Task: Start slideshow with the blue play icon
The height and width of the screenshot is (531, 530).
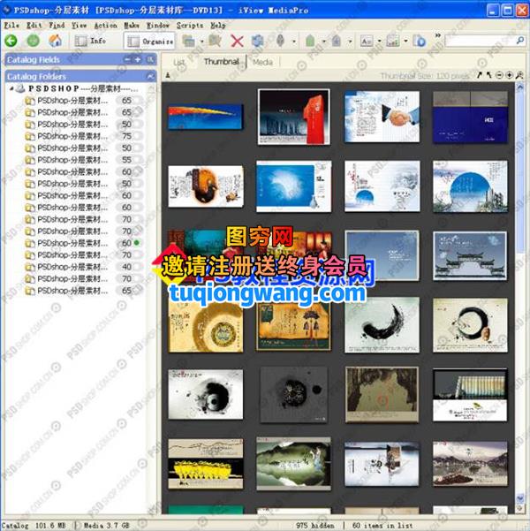Action: click(x=420, y=42)
